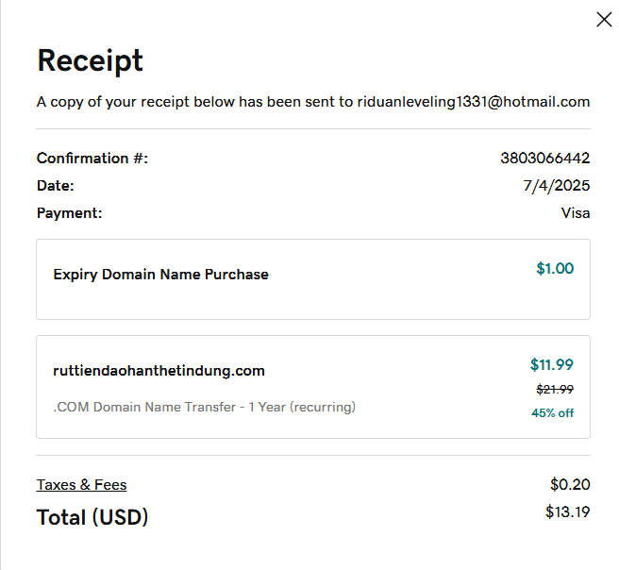
Task: Click the Confirmation # label
Action: tap(92, 159)
